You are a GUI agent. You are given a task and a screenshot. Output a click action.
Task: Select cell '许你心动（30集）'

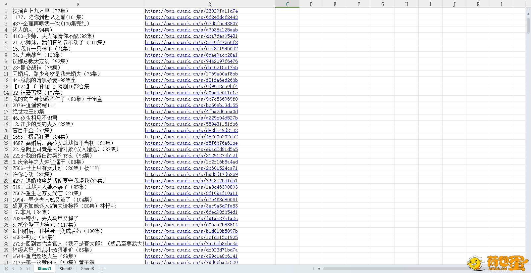tap(78, 174)
